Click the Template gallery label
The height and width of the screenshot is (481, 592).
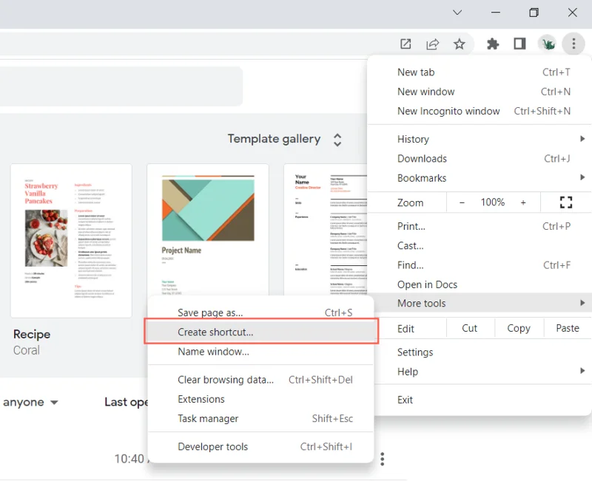click(x=274, y=139)
